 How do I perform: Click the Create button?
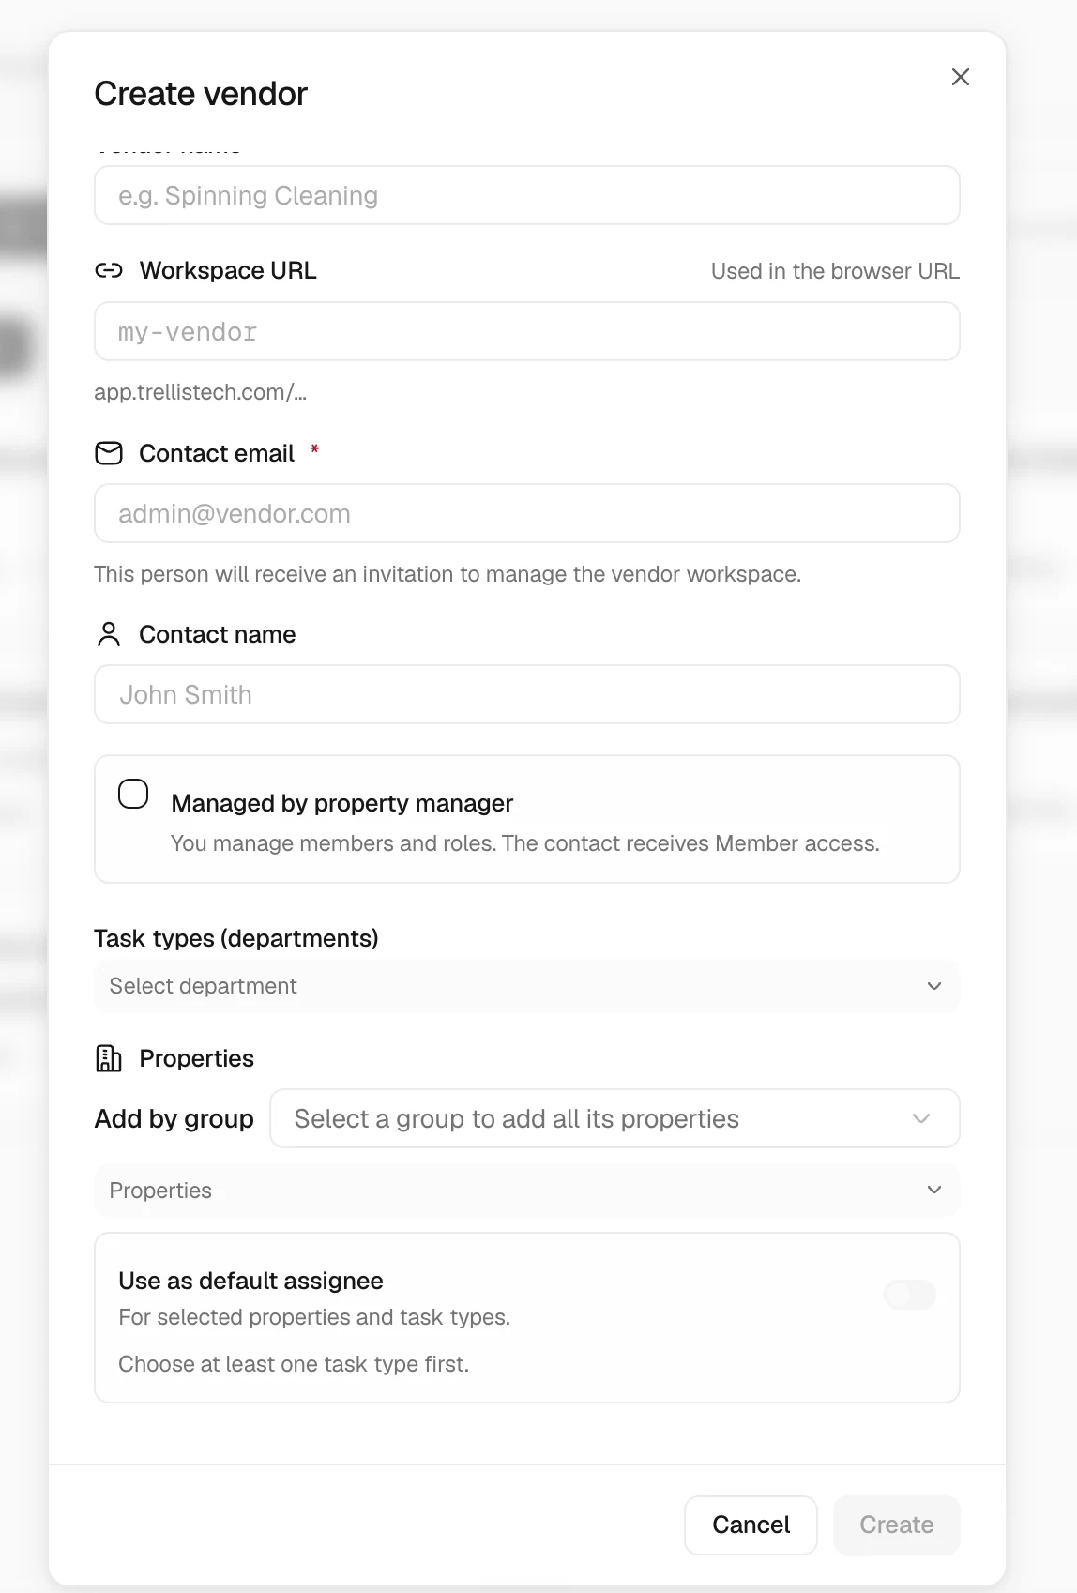point(897,1525)
